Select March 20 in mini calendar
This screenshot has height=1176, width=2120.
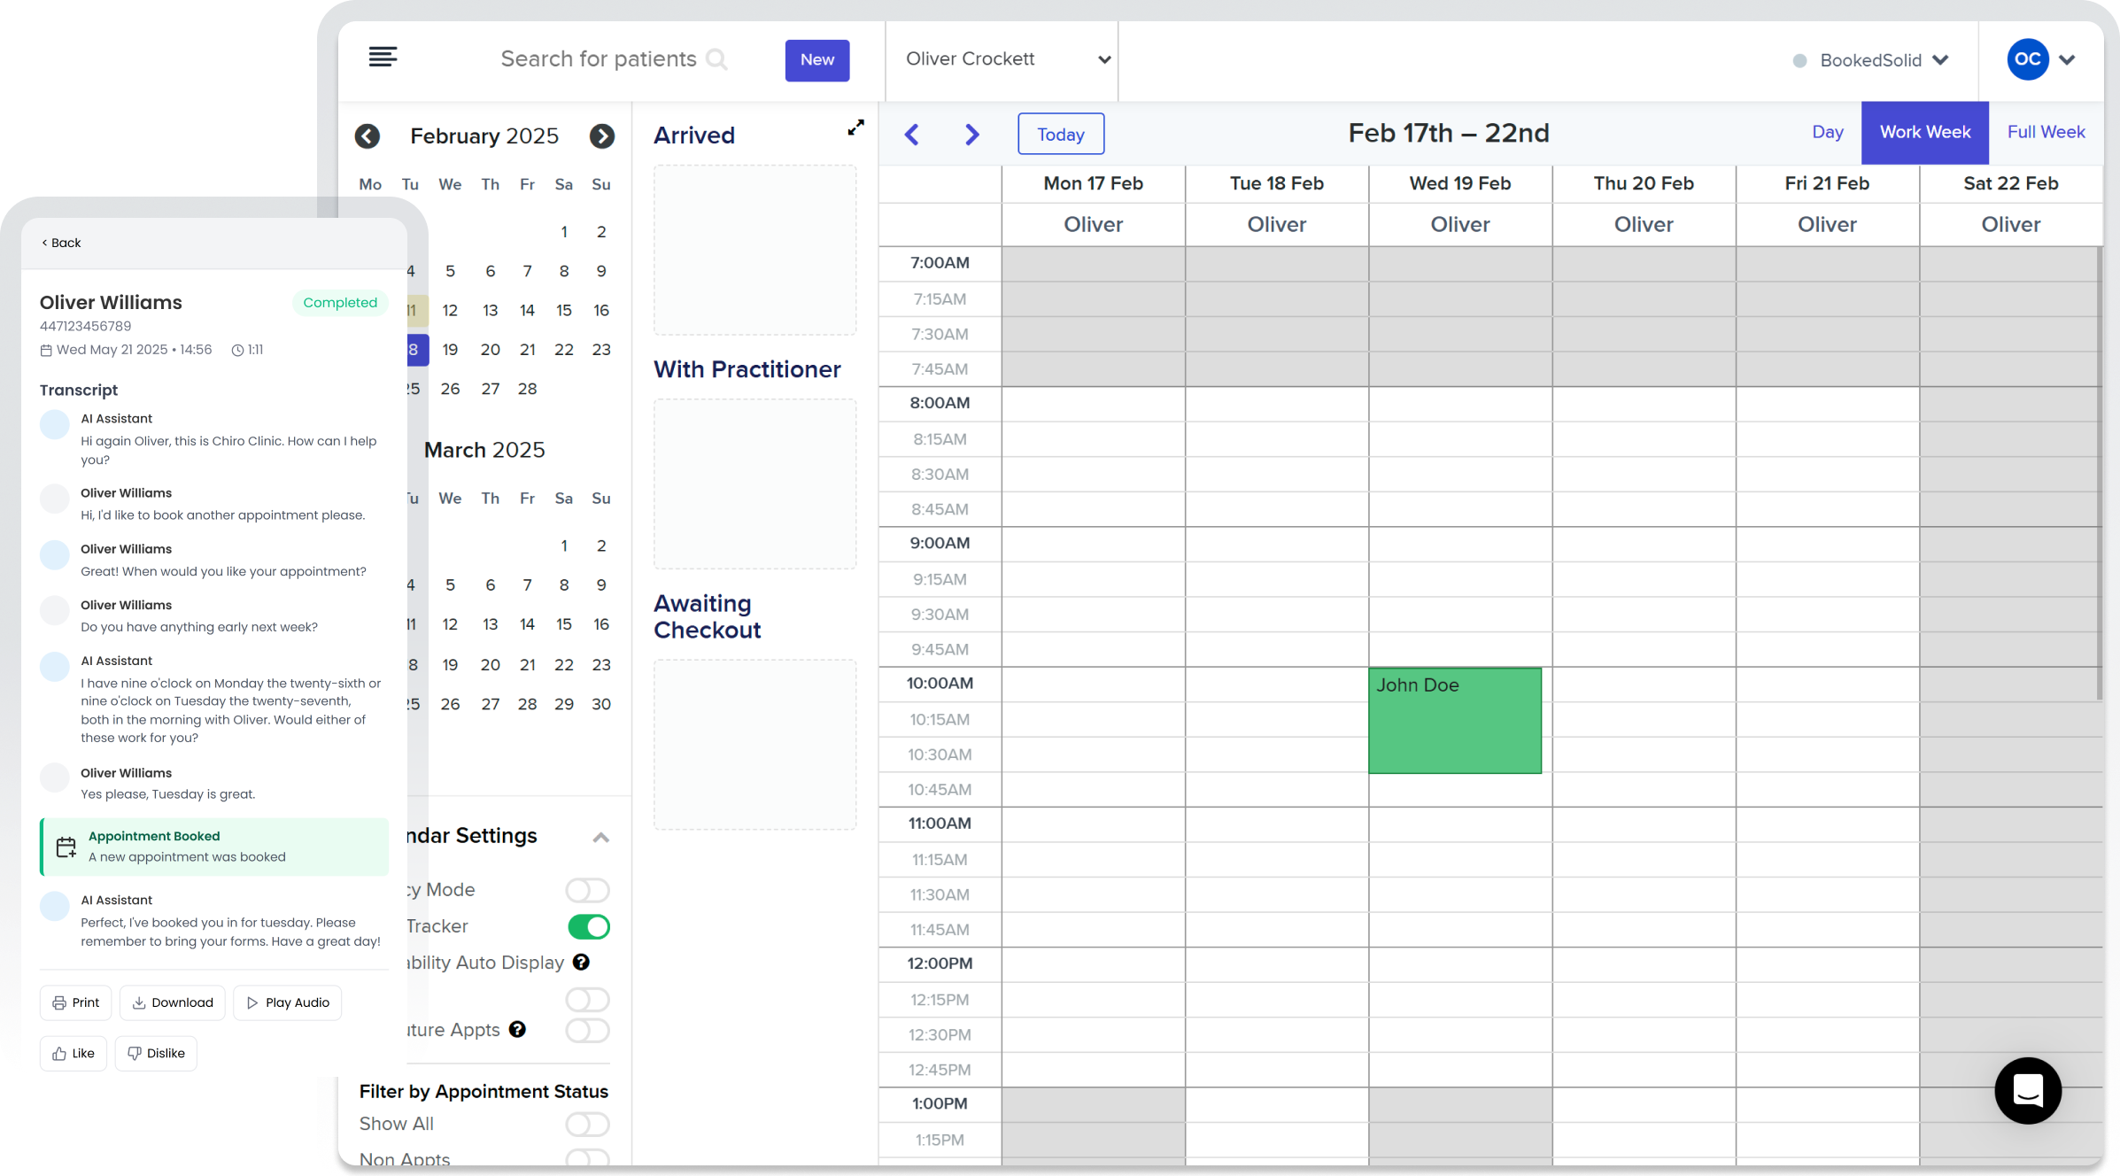tap(490, 665)
